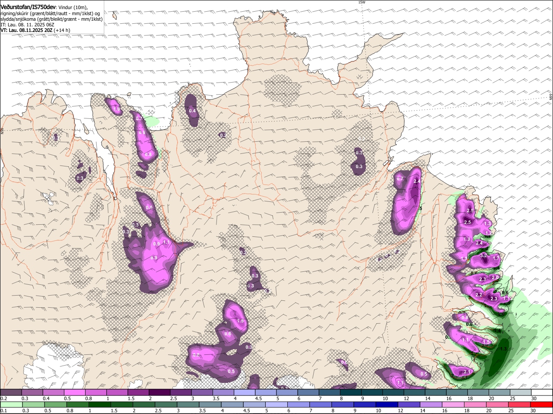Select the dark purple 2–2.5 snow legend swatch
The width and height of the screenshot is (553, 414).
pyautogui.click(x=159, y=392)
